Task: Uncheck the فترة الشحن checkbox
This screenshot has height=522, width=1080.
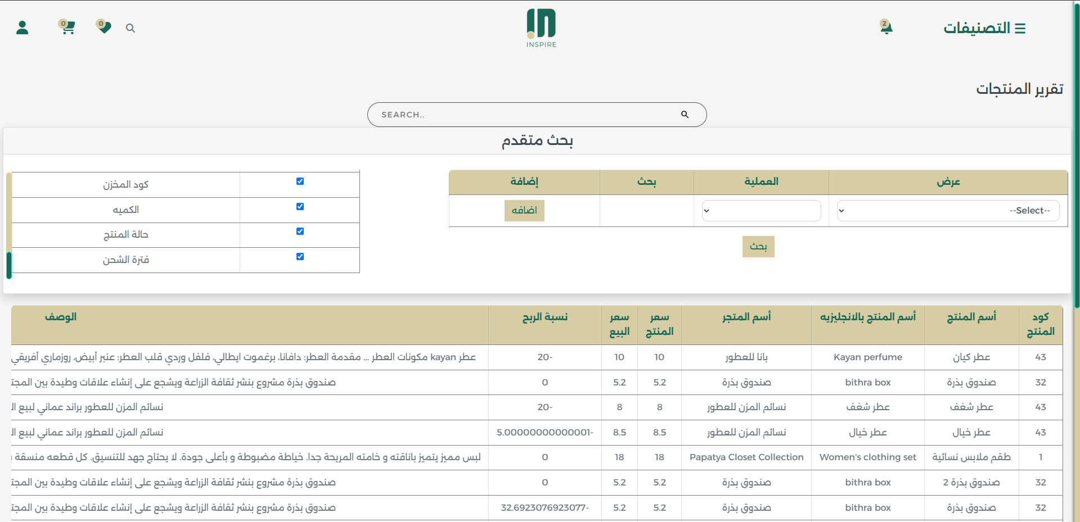Action: click(300, 257)
